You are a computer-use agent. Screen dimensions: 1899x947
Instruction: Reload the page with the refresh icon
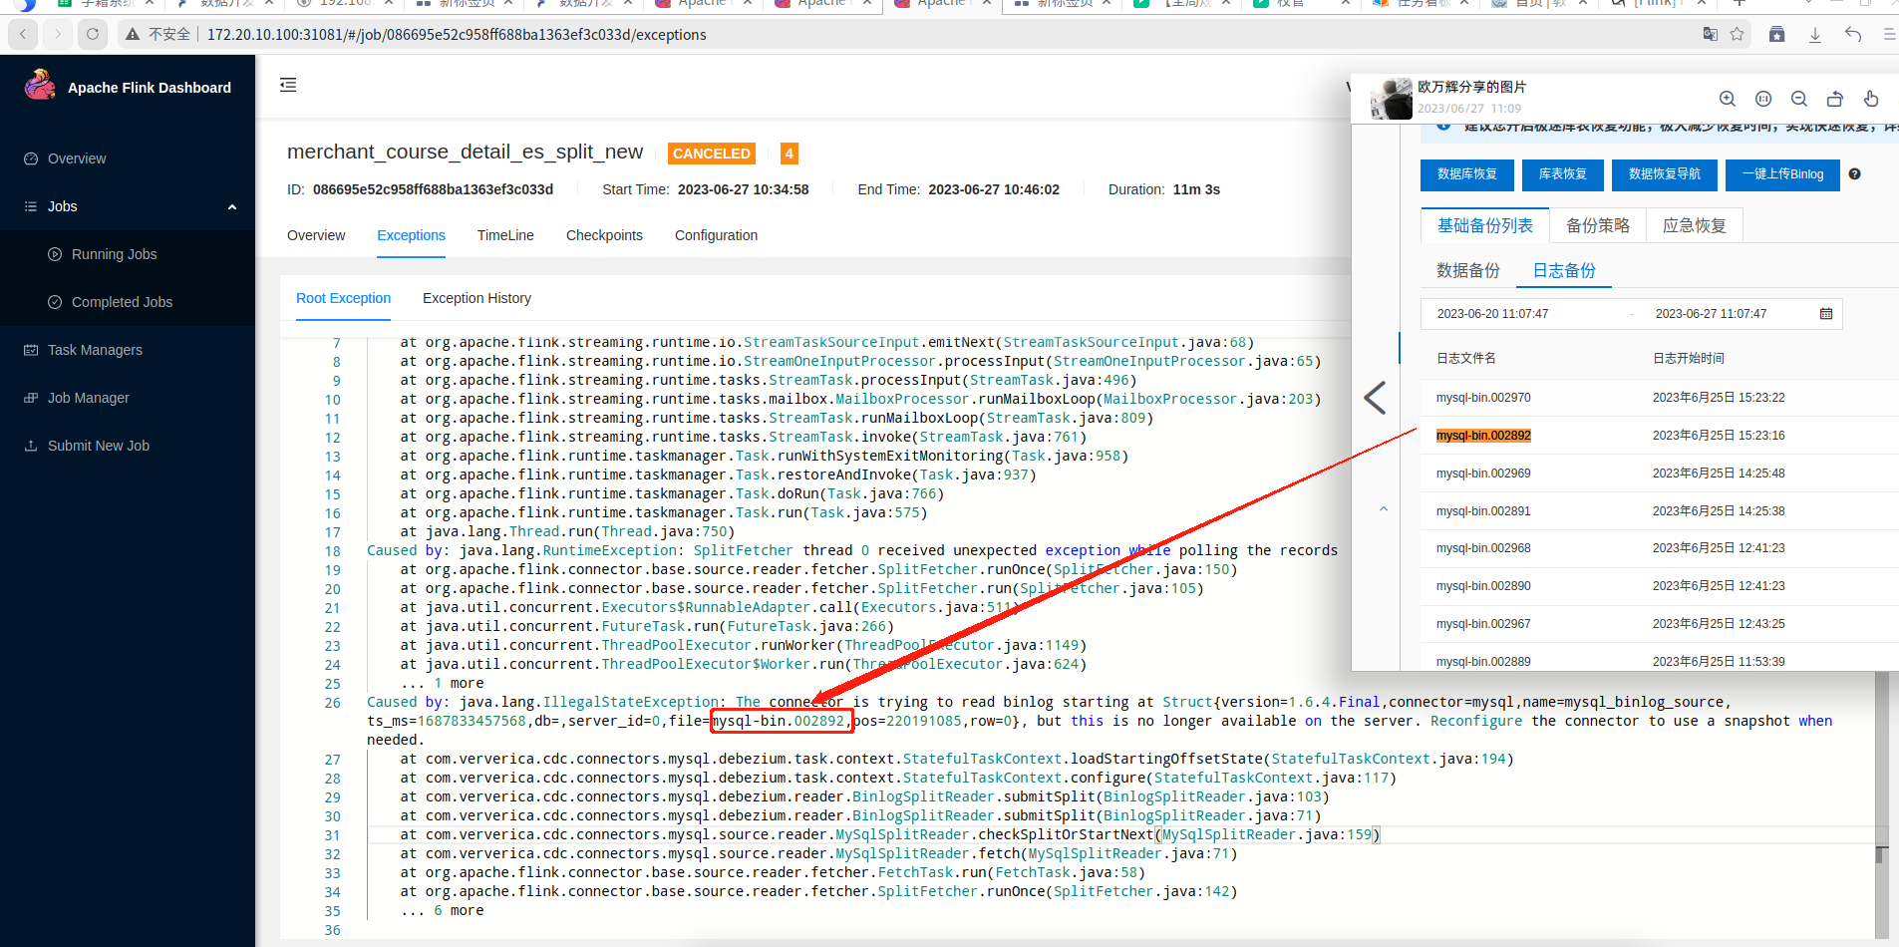pos(93,34)
